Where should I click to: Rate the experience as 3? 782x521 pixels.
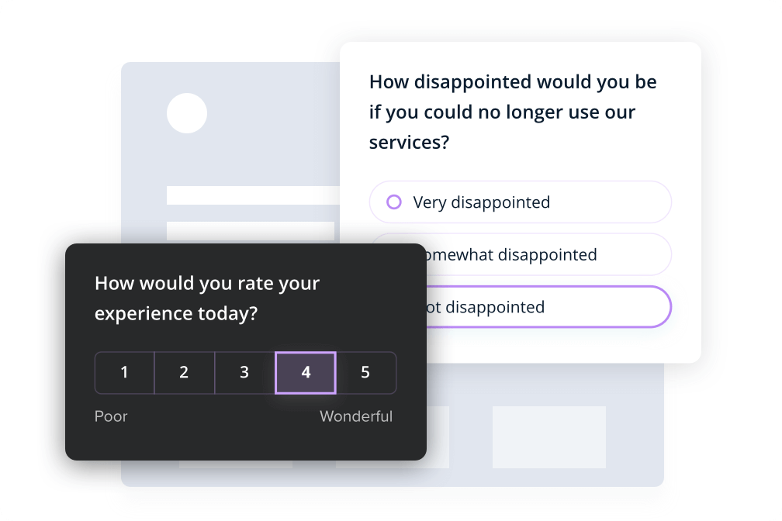click(x=245, y=372)
